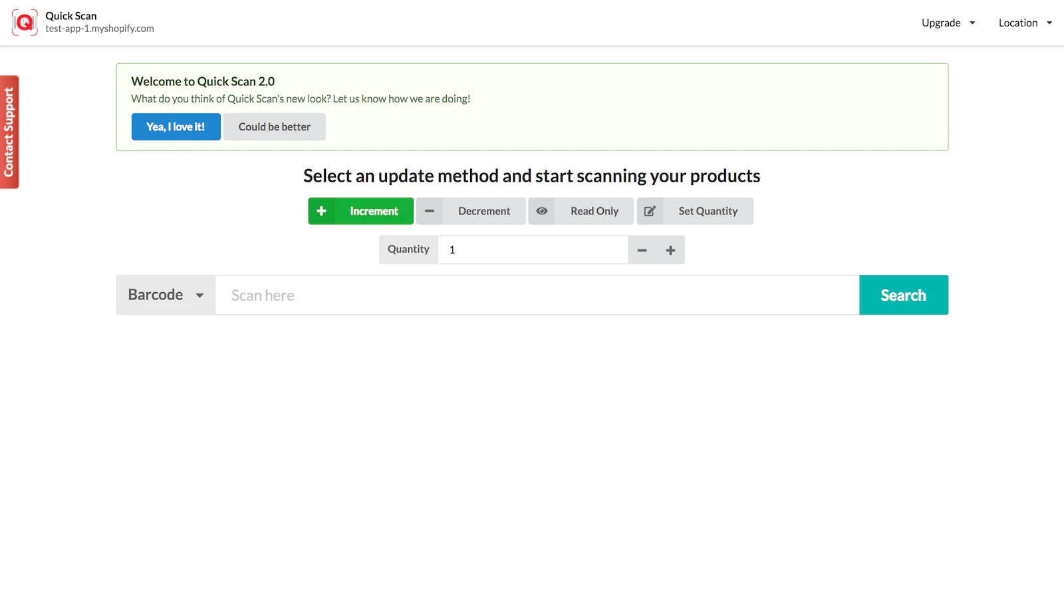The width and height of the screenshot is (1064, 599).
Task: Click into the Quantity number field
Action: (533, 250)
